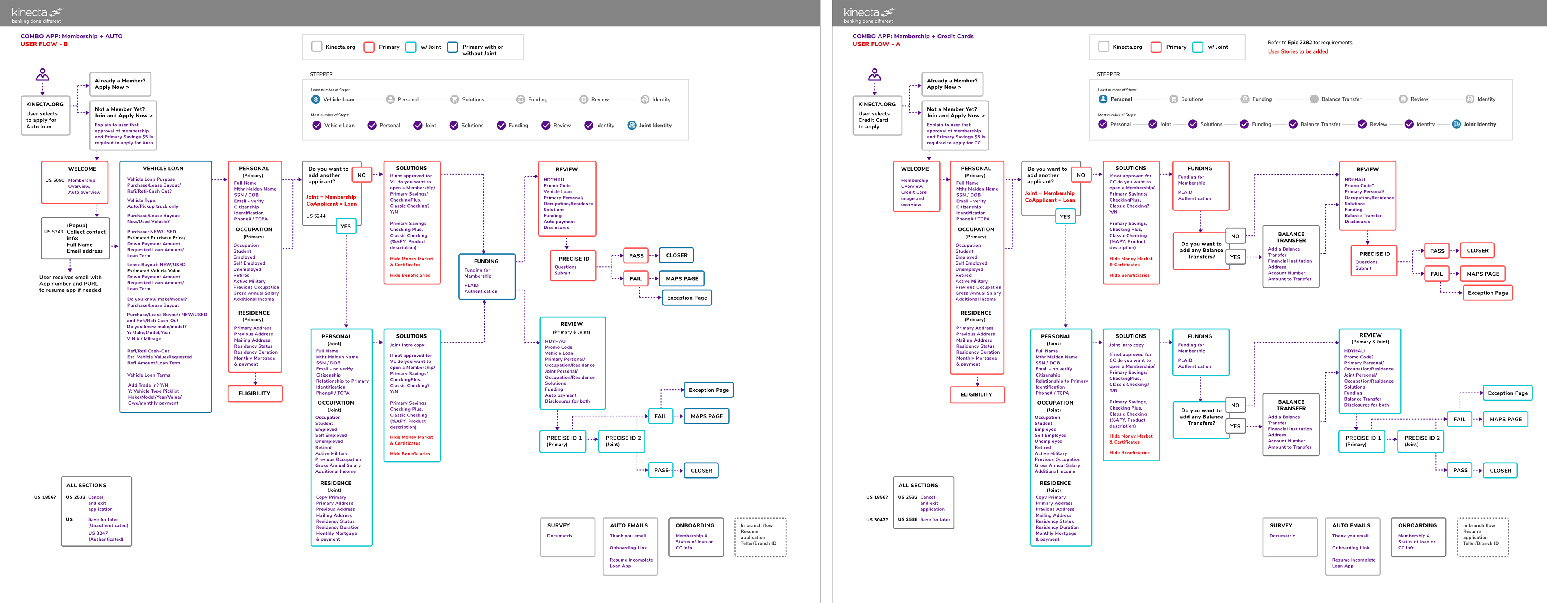Click grey person Personal icon in AUTO stepper
Image resolution: width=1547 pixels, height=603 pixels.
click(390, 99)
